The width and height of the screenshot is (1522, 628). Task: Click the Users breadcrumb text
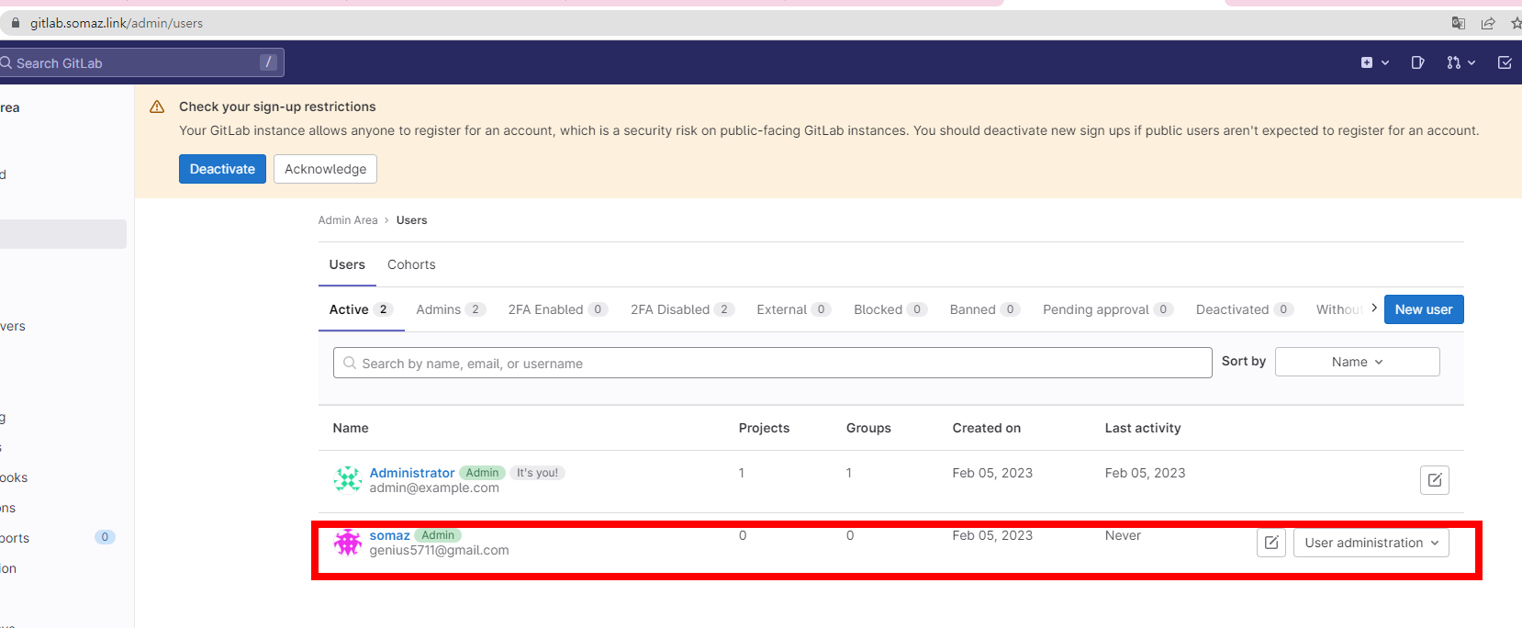pos(411,220)
